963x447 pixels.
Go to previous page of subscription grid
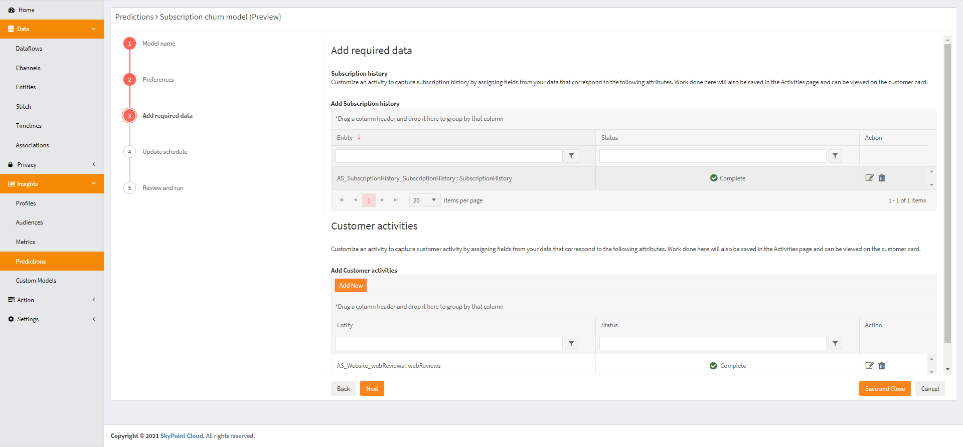(355, 200)
